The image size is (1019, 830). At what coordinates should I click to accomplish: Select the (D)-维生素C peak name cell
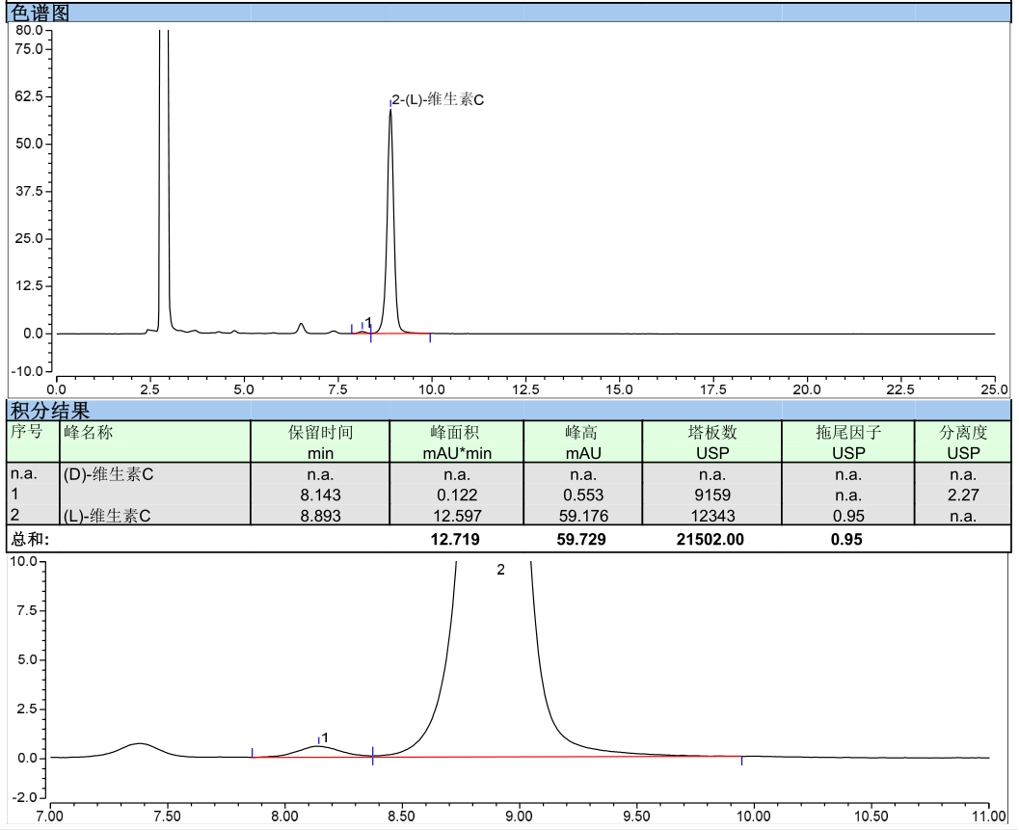[108, 474]
